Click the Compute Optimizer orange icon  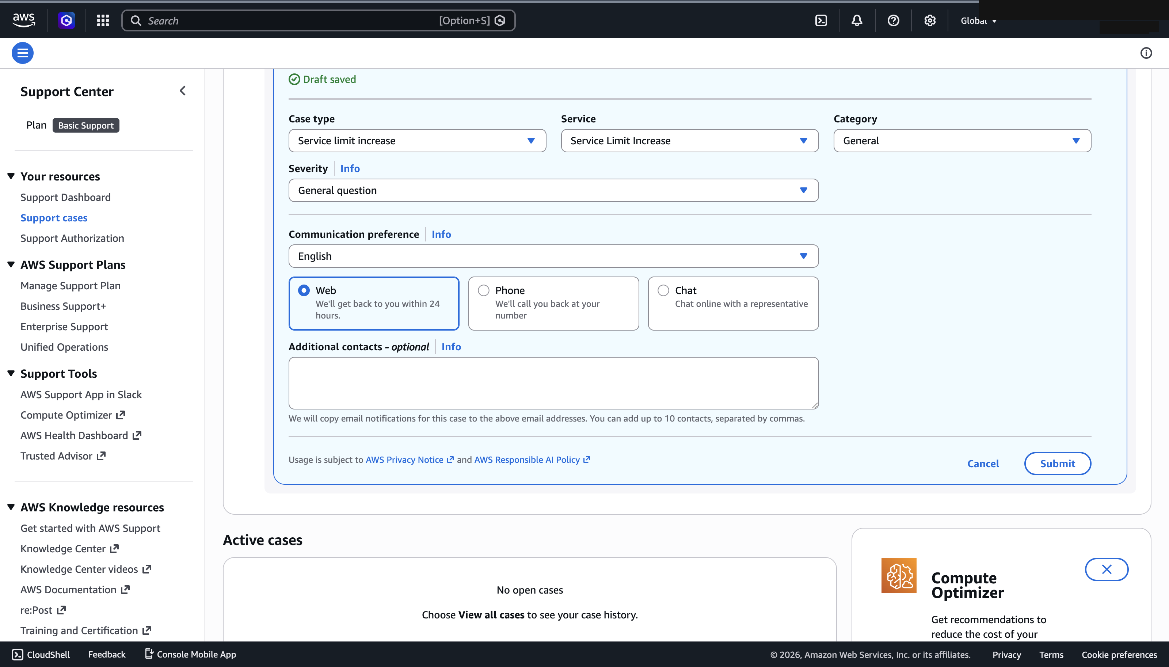coord(899,575)
